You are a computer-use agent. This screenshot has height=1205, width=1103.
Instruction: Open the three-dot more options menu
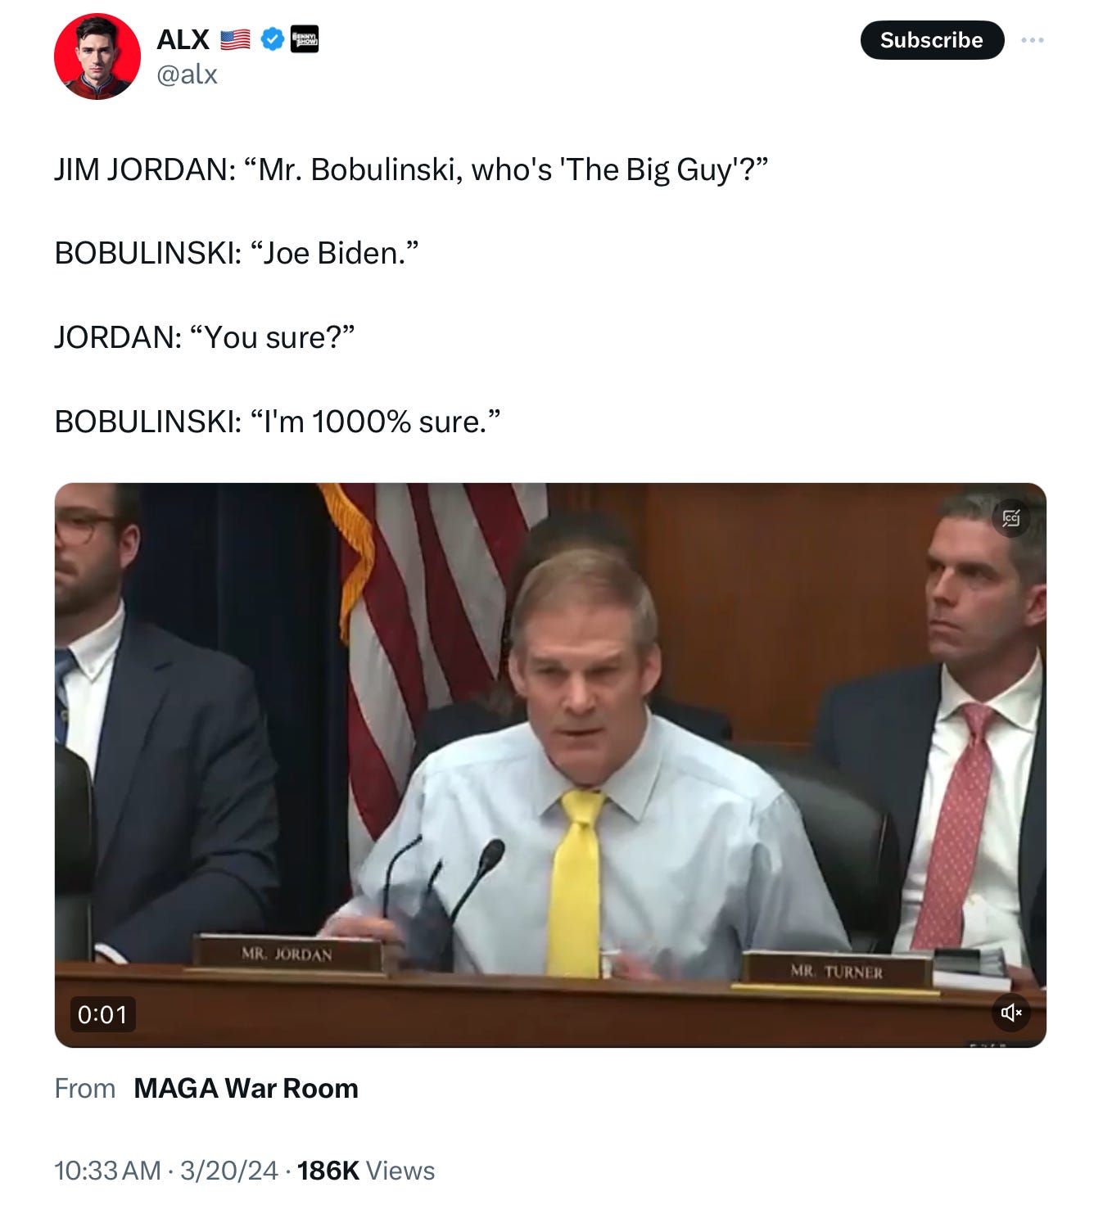1032,40
